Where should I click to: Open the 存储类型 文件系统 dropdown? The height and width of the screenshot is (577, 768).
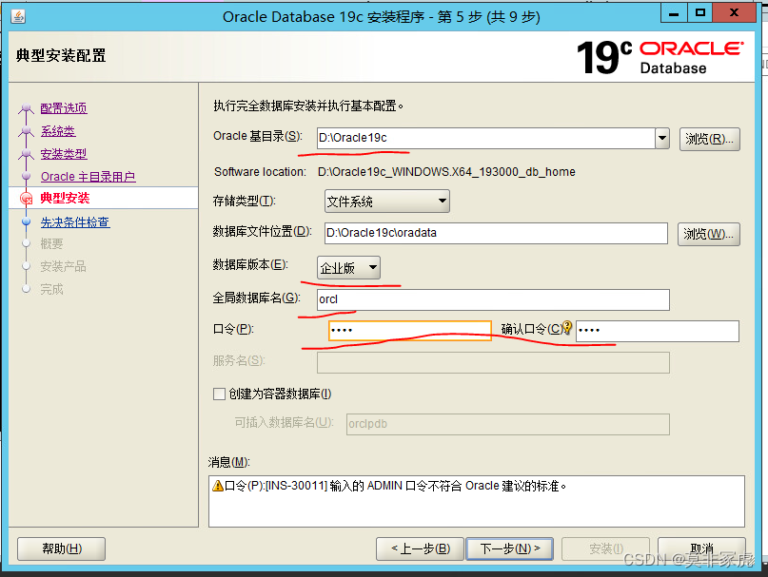click(x=387, y=202)
